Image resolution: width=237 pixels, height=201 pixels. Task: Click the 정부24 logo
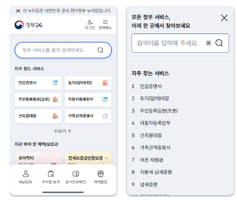pos(28,25)
